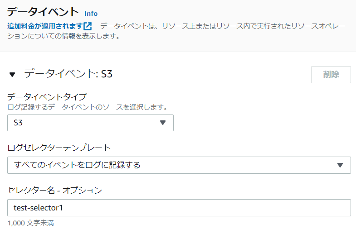This screenshot has height=229, width=356.
Task: Focus the セレクター名 input field
Action: pos(179,208)
